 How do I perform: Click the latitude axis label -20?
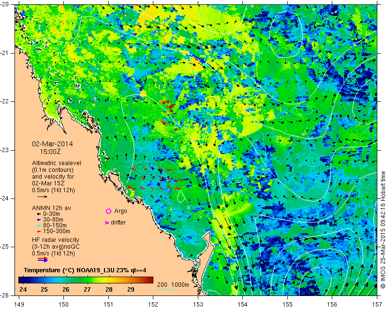tap(5, 4)
